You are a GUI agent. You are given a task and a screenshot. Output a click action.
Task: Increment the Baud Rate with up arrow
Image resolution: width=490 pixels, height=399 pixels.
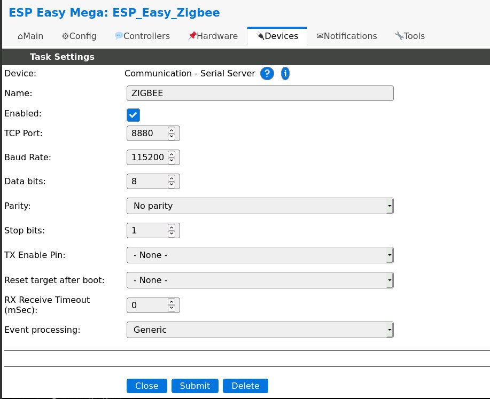(x=172, y=154)
